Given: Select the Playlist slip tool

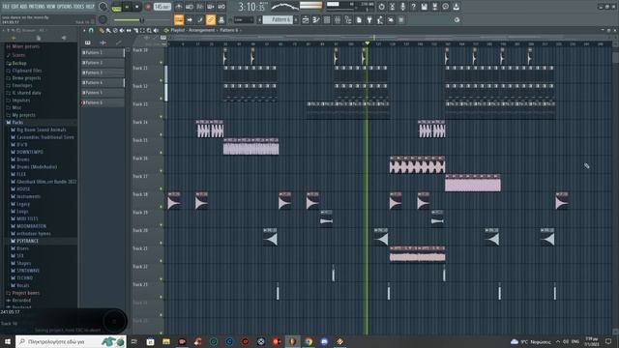Looking at the screenshot, I should 129,30.
